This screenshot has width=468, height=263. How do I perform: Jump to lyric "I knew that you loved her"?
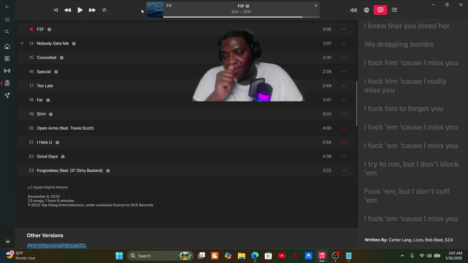tap(407, 26)
